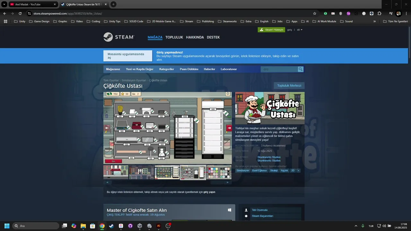Click the Tek Oyunculu feature link
This screenshot has height=231, width=411.
(x=260, y=210)
